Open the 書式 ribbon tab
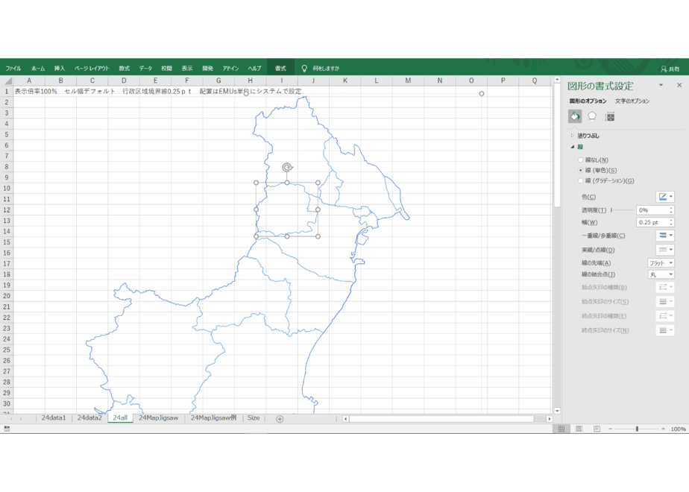 280,69
